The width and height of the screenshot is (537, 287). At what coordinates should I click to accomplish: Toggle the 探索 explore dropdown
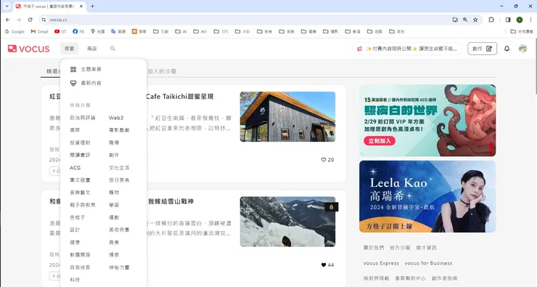point(70,49)
